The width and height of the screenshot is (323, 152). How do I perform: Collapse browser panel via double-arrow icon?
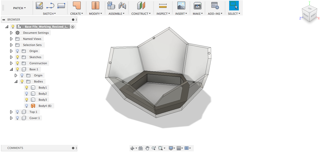coord(4,20)
